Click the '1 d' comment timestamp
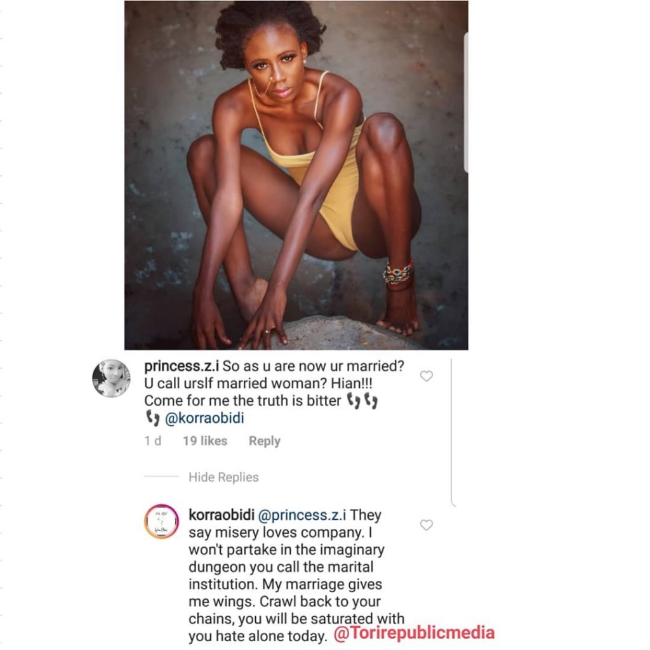 (152, 441)
